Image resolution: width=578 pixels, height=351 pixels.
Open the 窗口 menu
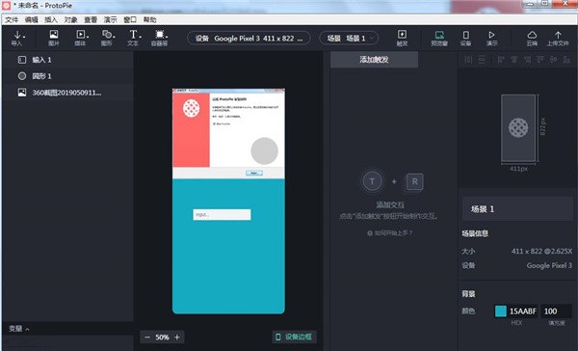(x=130, y=19)
